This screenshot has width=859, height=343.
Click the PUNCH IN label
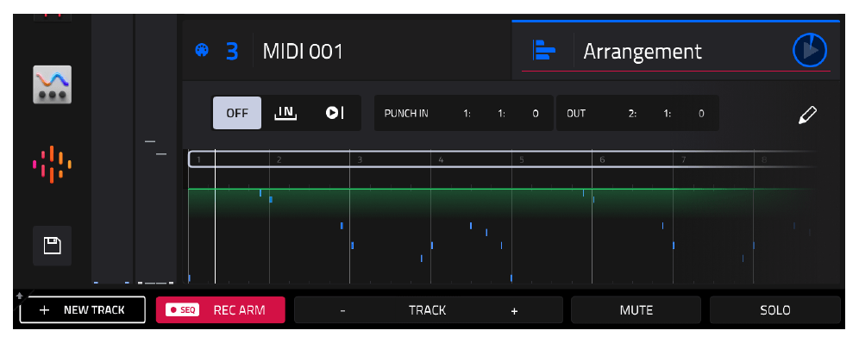406,114
